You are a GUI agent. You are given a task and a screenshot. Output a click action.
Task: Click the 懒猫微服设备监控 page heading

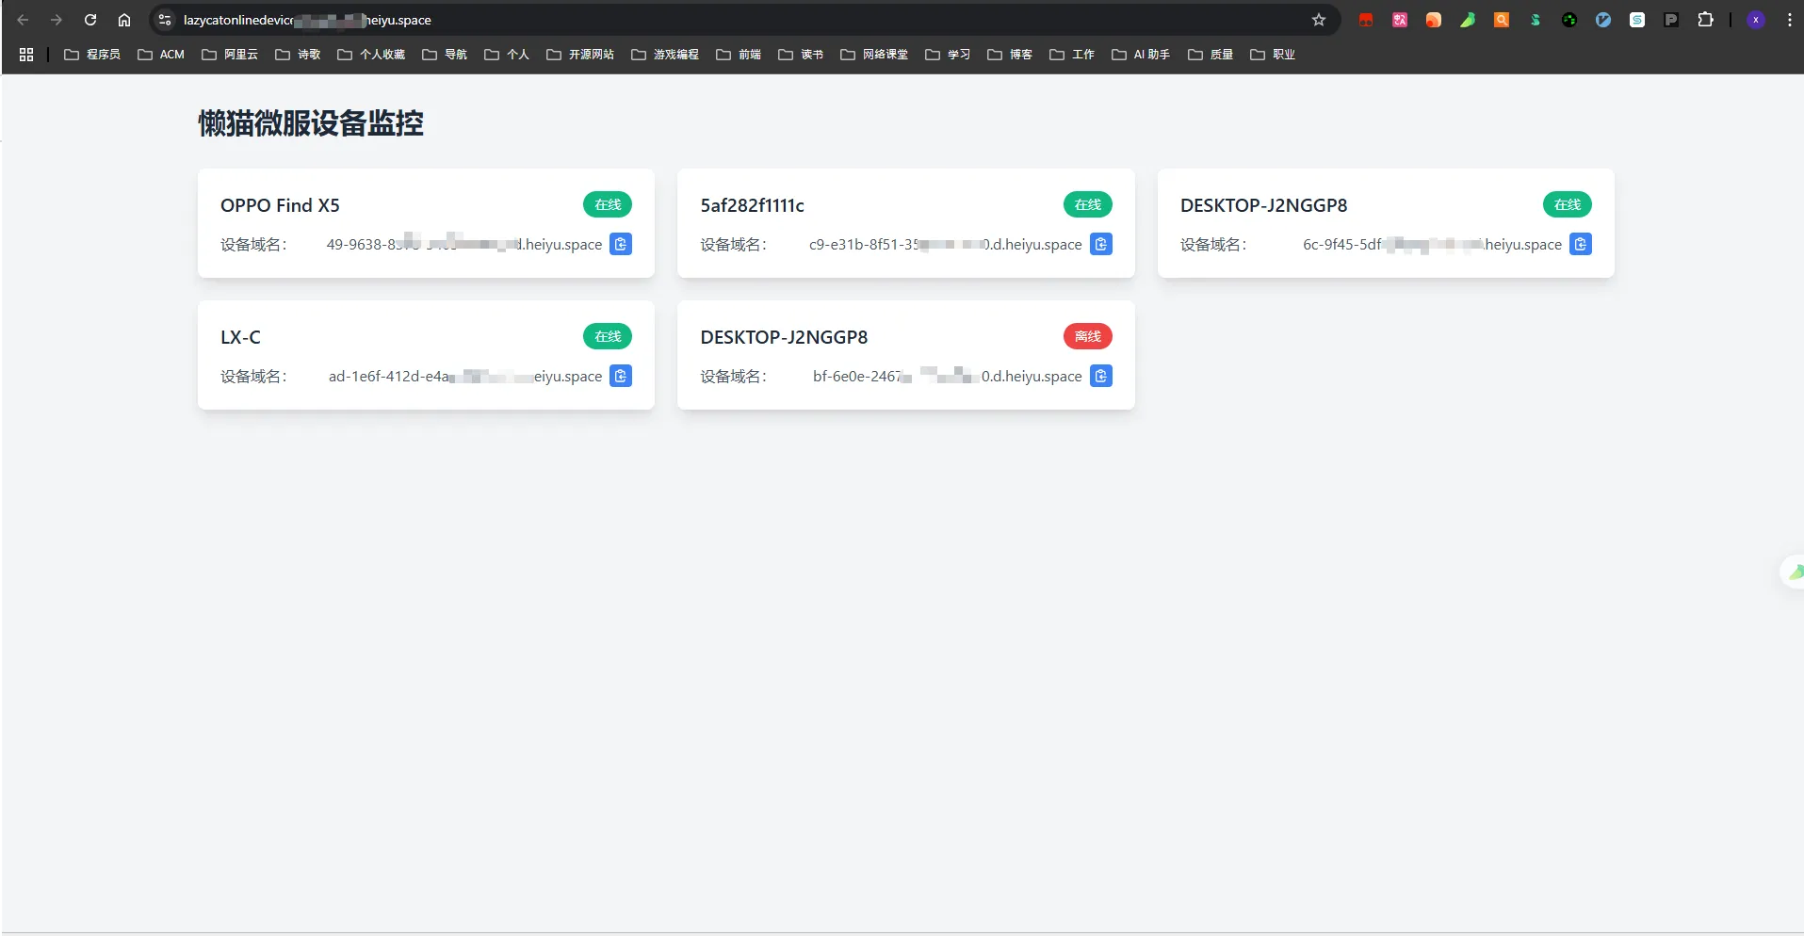click(x=311, y=123)
